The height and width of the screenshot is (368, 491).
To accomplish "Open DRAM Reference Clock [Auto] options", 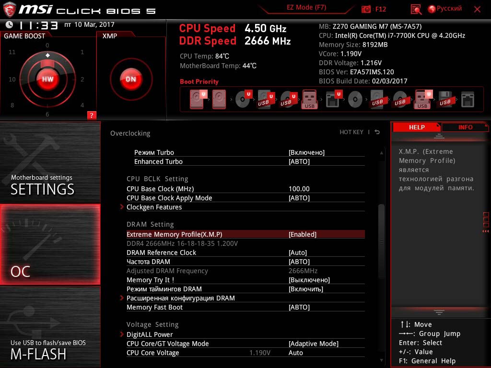I will click(297, 253).
